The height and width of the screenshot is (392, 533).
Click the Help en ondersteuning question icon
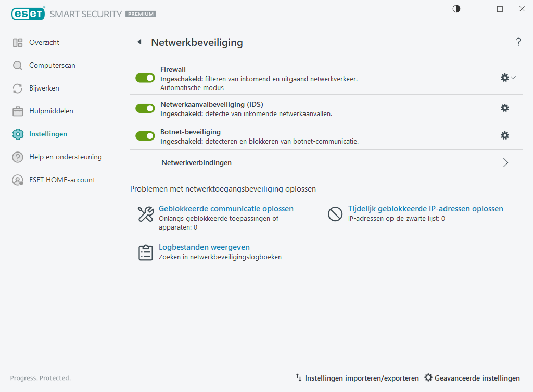[x=18, y=157]
